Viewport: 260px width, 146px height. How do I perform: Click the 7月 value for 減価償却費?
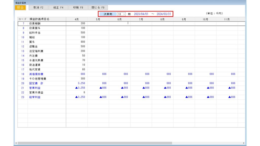[147, 74]
